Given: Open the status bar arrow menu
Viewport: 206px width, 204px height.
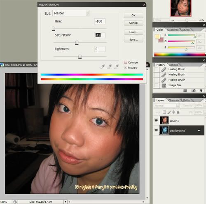Looking at the screenshot, I should pos(65,202).
